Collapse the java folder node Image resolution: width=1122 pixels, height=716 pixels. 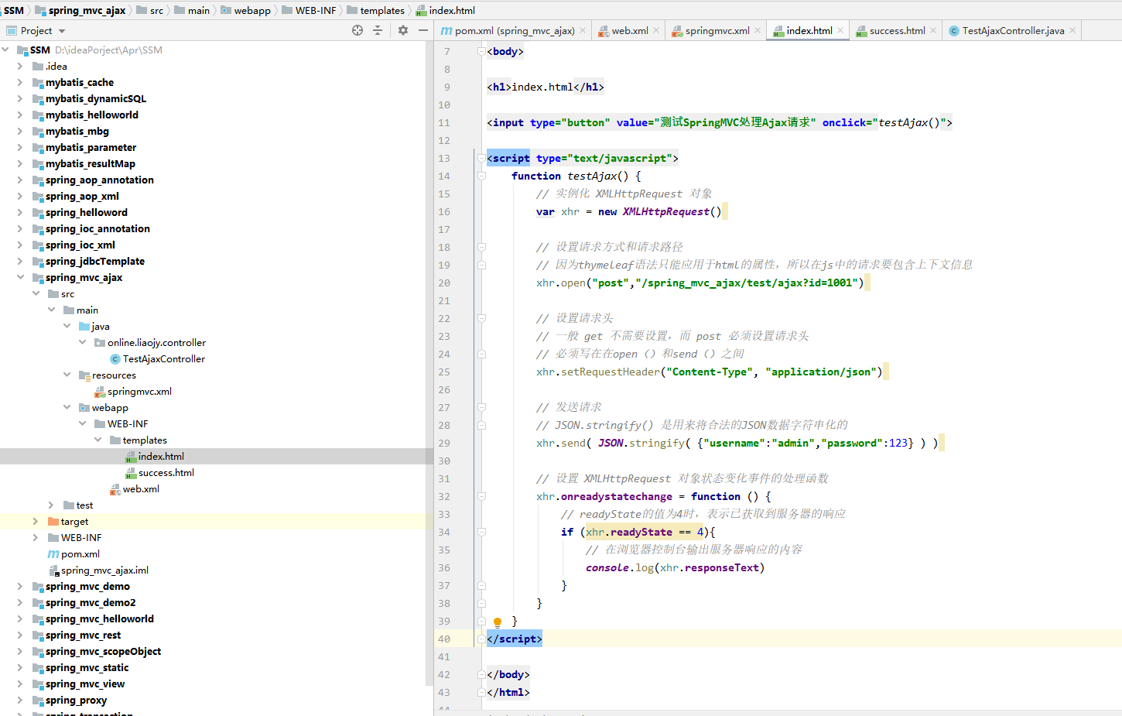click(x=67, y=326)
